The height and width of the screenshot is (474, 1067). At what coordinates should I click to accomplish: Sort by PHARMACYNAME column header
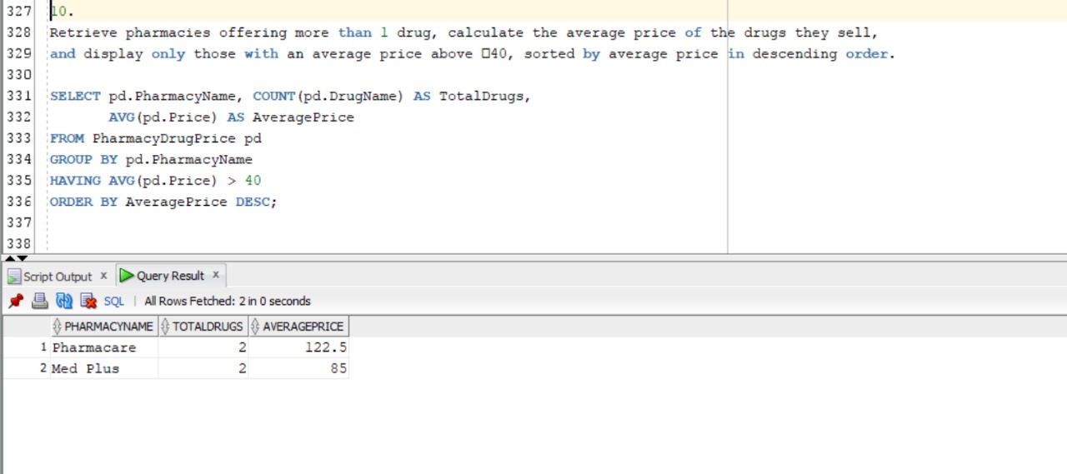click(x=103, y=327)
